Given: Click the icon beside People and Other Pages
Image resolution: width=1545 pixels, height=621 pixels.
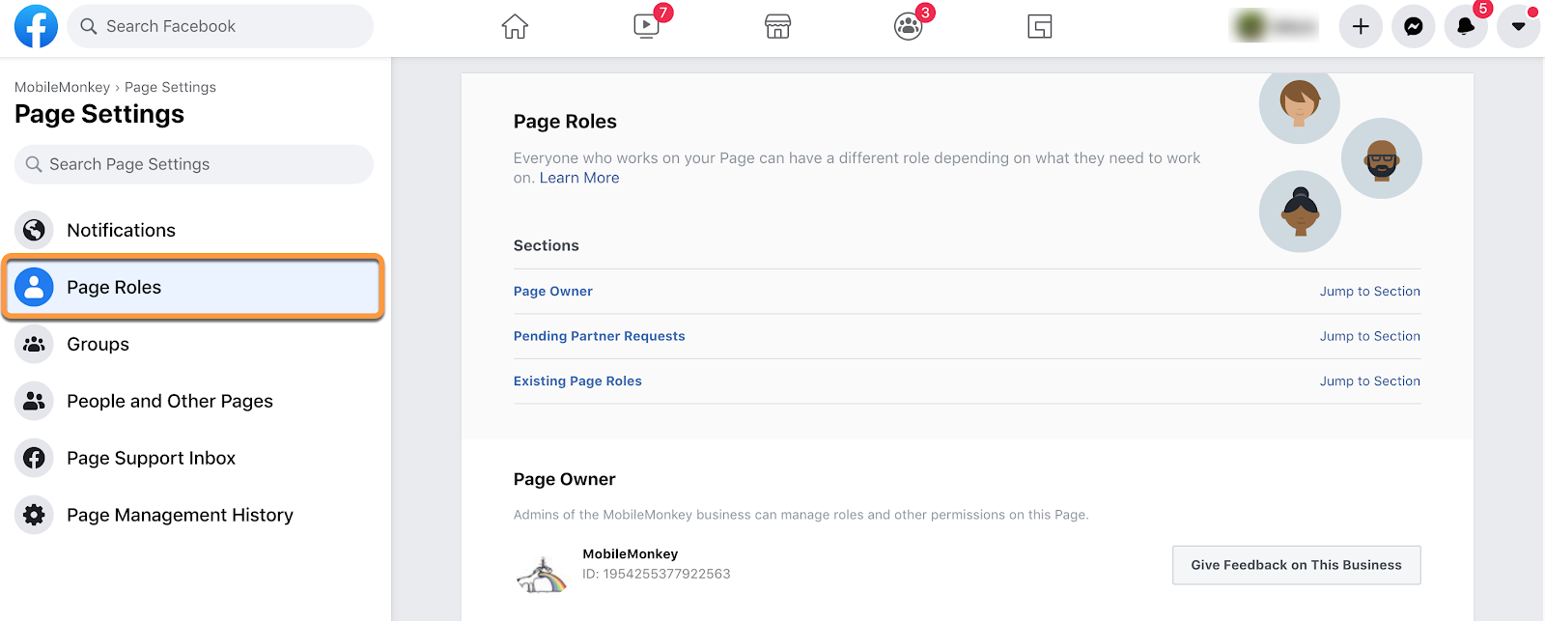Looking at the screenshot, I should pos(34,401).
